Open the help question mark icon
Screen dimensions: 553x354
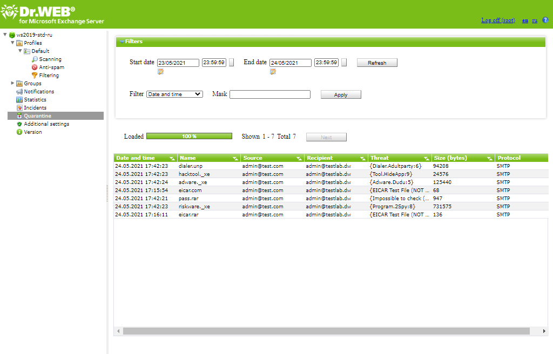(545, 20)
